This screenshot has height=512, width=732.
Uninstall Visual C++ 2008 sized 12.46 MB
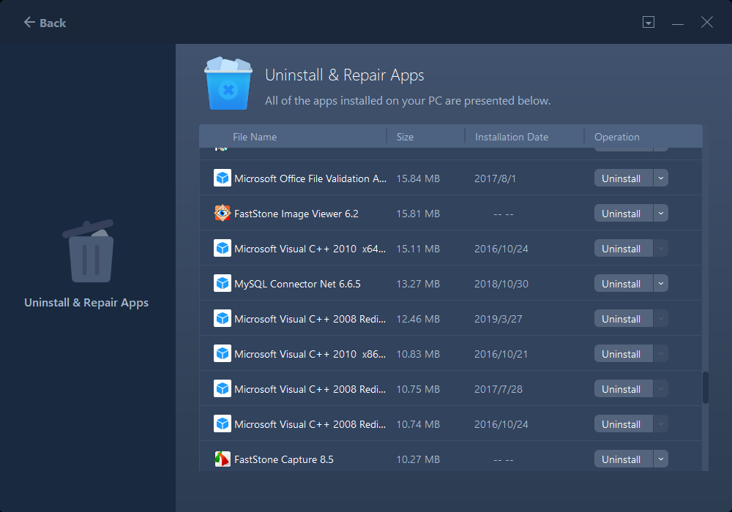[623, 318]
